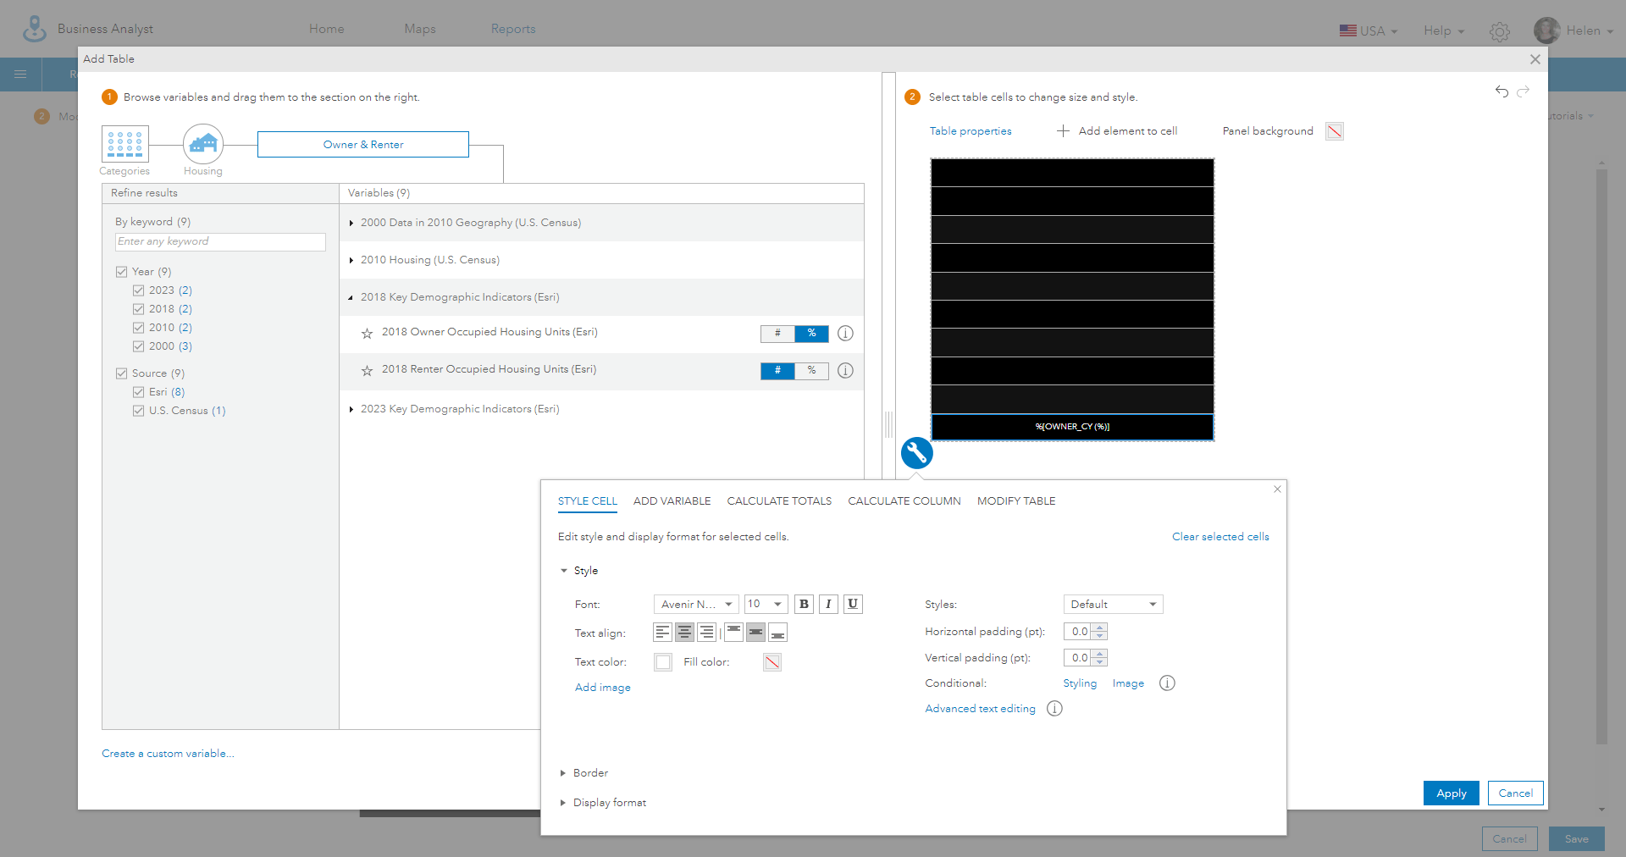
Task: Open the USA country dropdown
Action: (1369, 30)
